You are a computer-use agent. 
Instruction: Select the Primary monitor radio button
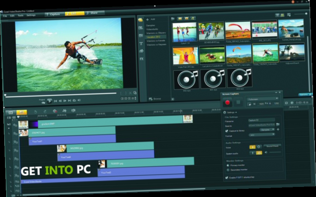228,165
